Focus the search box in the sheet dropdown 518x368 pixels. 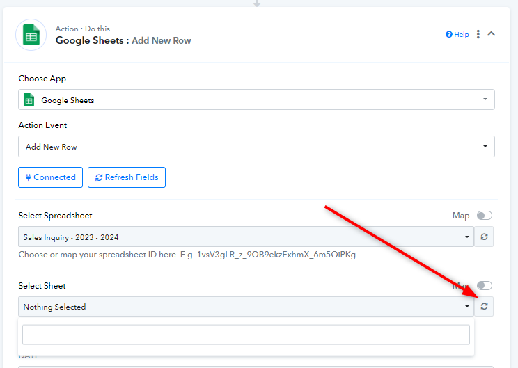click(246, 335)
